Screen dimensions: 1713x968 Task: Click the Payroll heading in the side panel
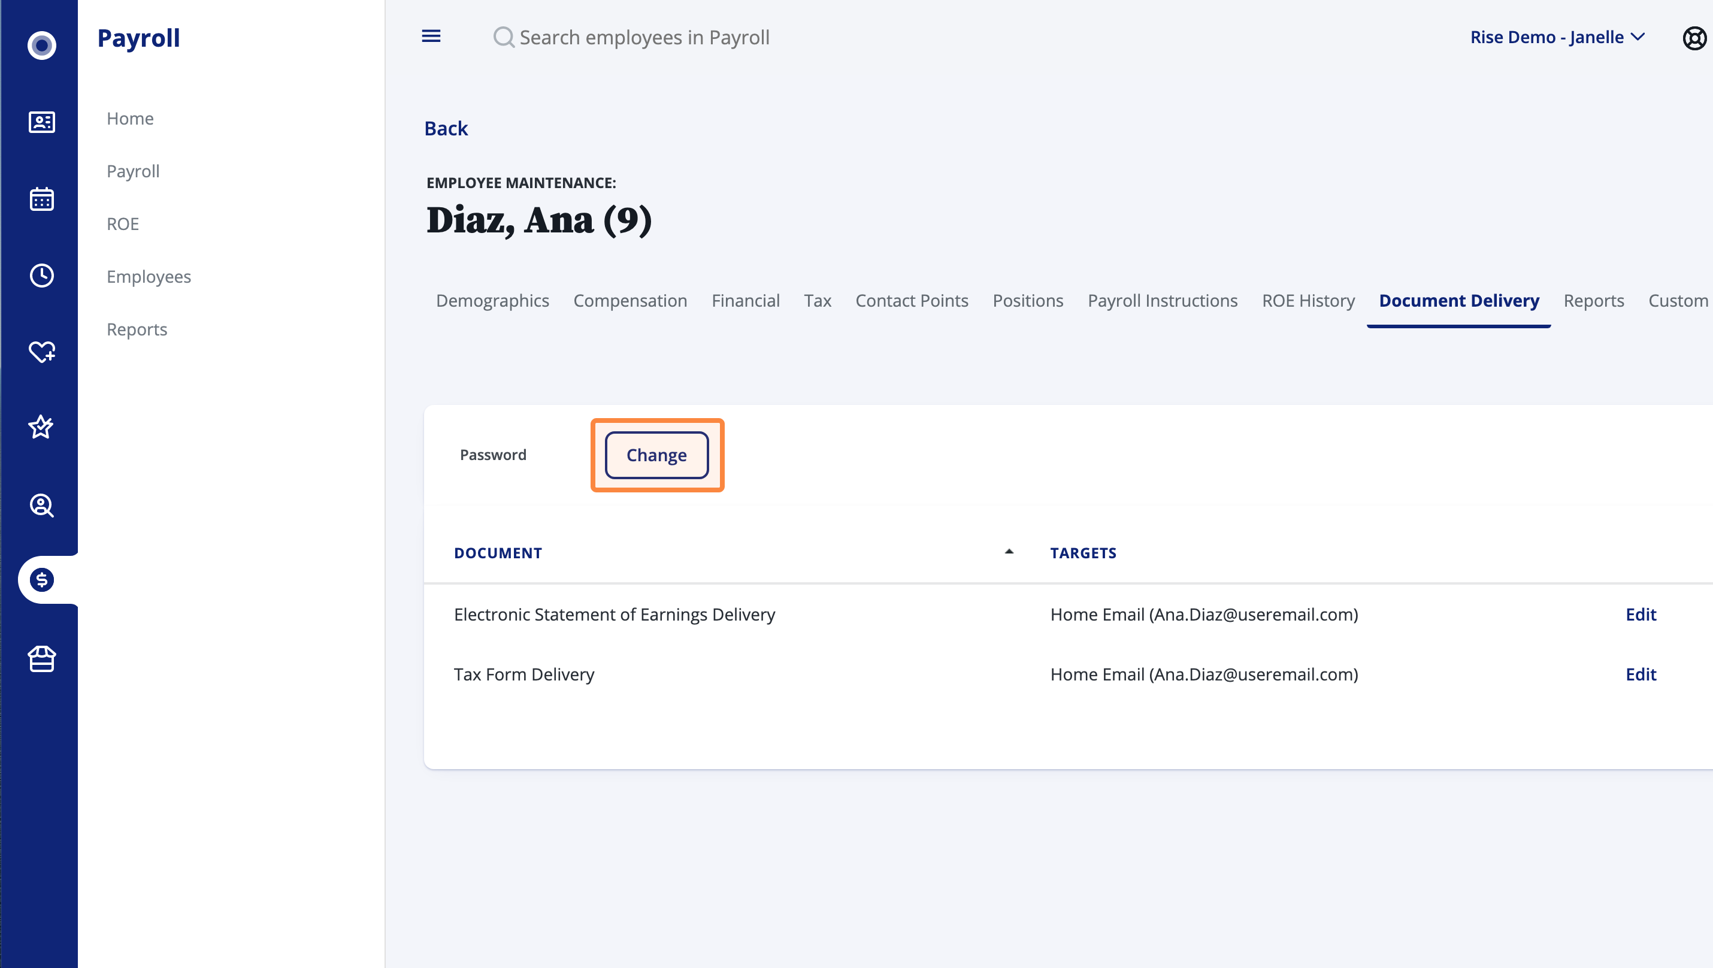138,38
